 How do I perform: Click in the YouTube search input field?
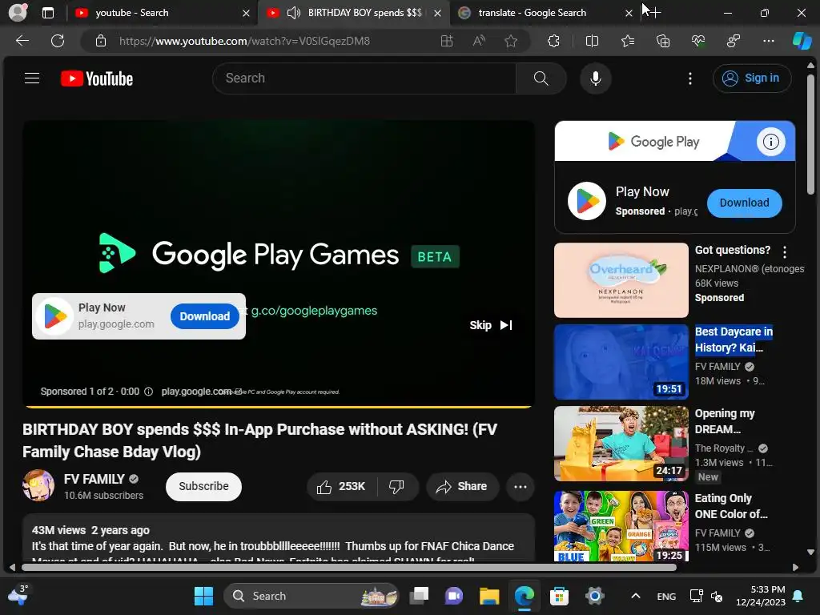(x=364, y=78)
